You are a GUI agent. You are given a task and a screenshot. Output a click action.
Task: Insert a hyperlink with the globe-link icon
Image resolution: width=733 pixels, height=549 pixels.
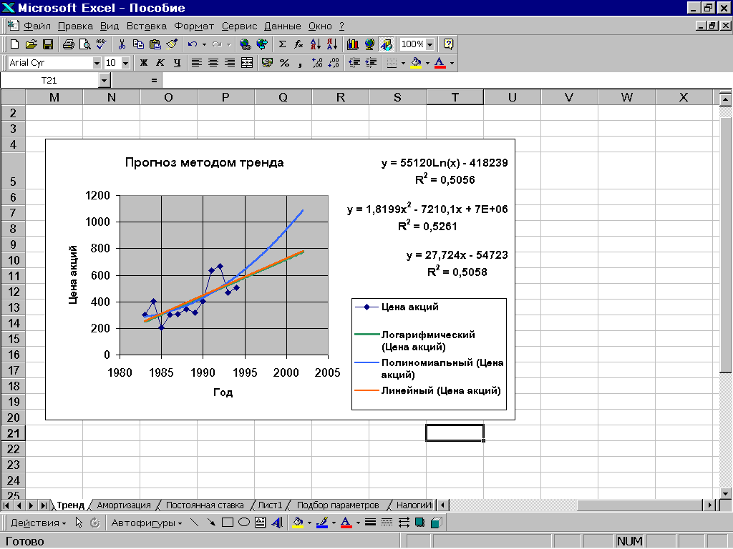click(245, 44)
